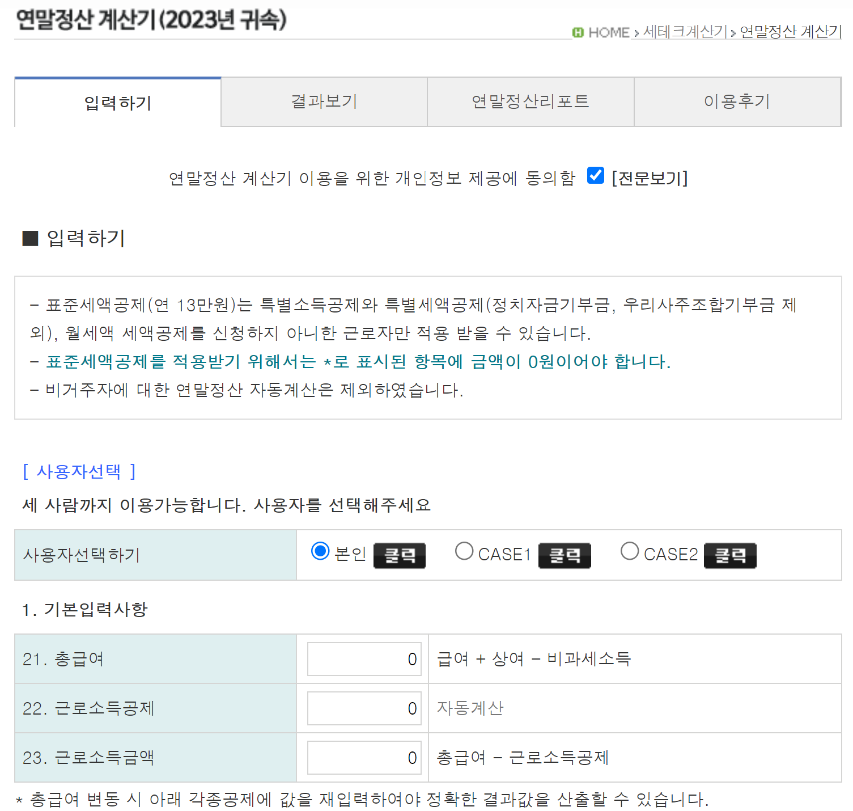Click the '22. 근로소득공제' label
This screenshot has width=853, height=811.
click(x=88, y=708)
